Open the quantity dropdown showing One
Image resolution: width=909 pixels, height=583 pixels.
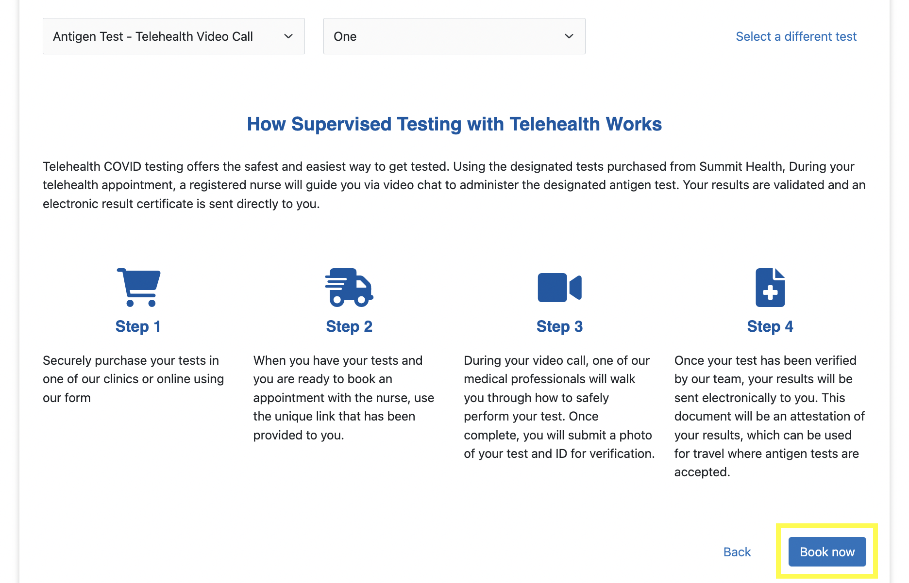(454, 36)
